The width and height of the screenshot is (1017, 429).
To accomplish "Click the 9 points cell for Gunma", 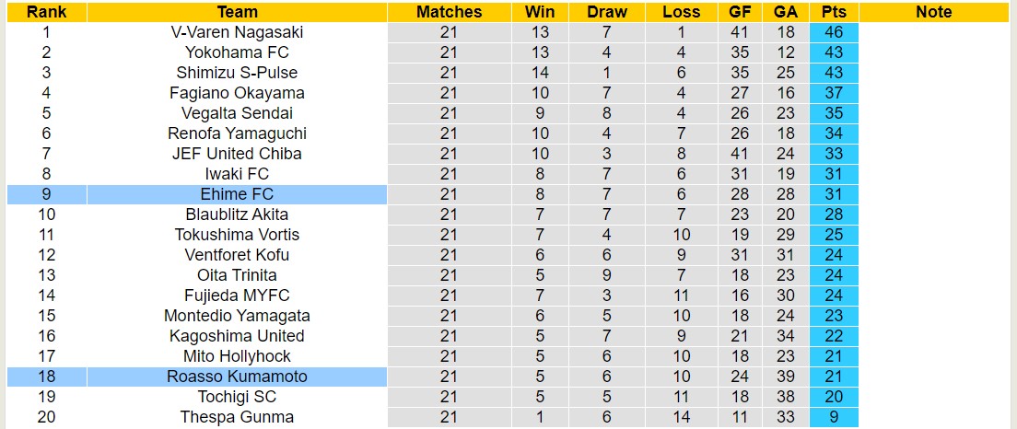I will [835, 417].
